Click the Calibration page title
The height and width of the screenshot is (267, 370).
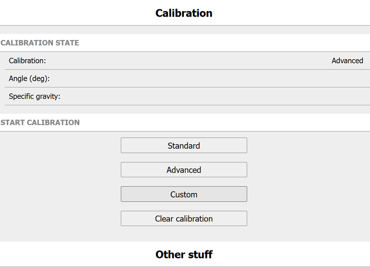[x=184, y=13]
